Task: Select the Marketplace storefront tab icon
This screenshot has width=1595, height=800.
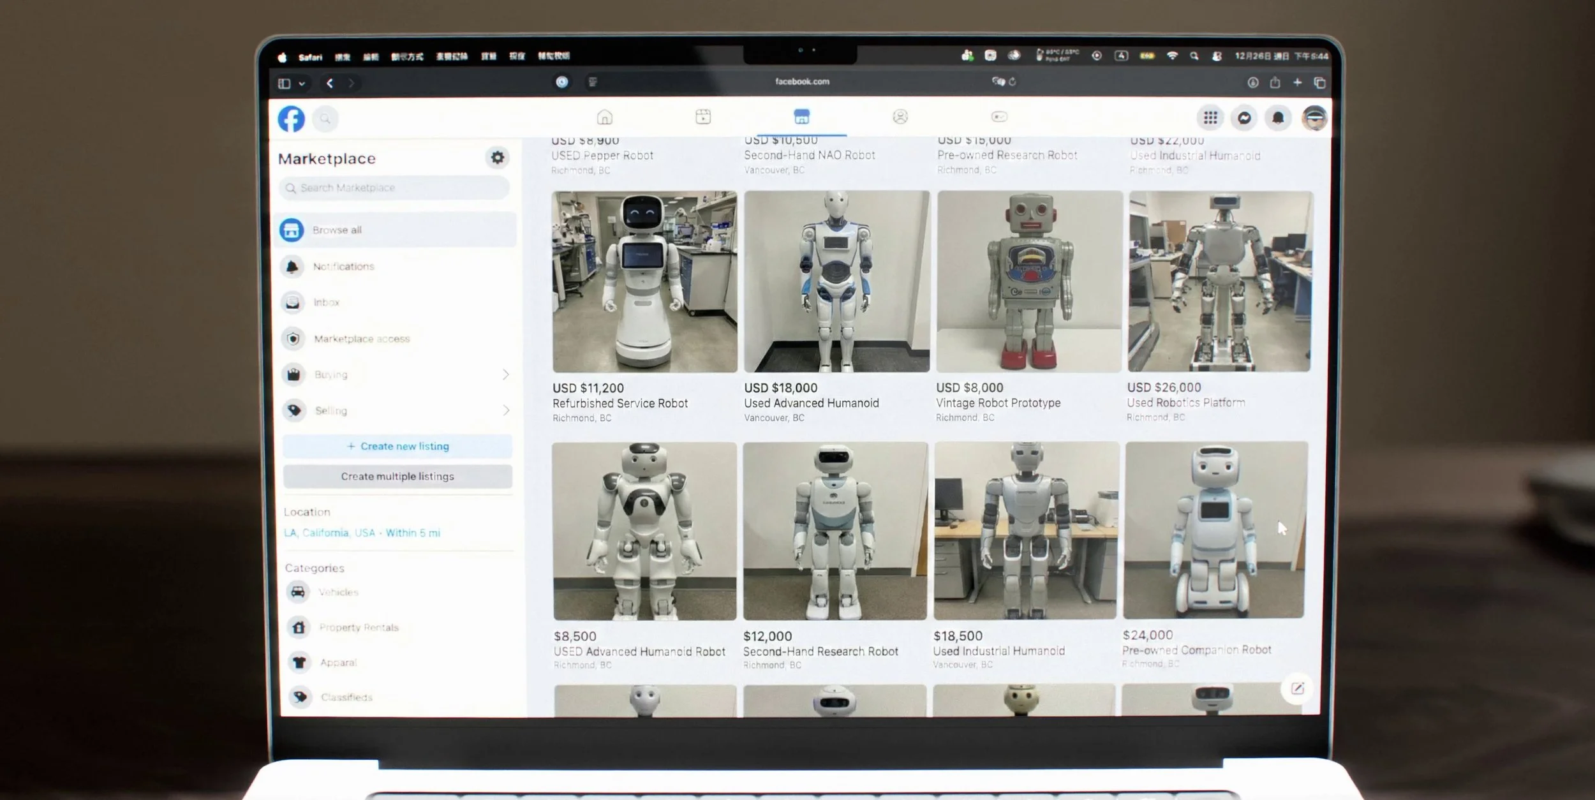Action: pos(801,116)
